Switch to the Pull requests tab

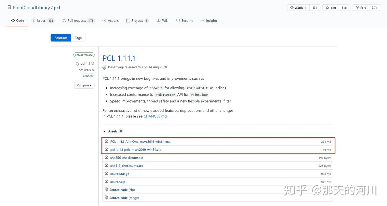click(78, 20)
